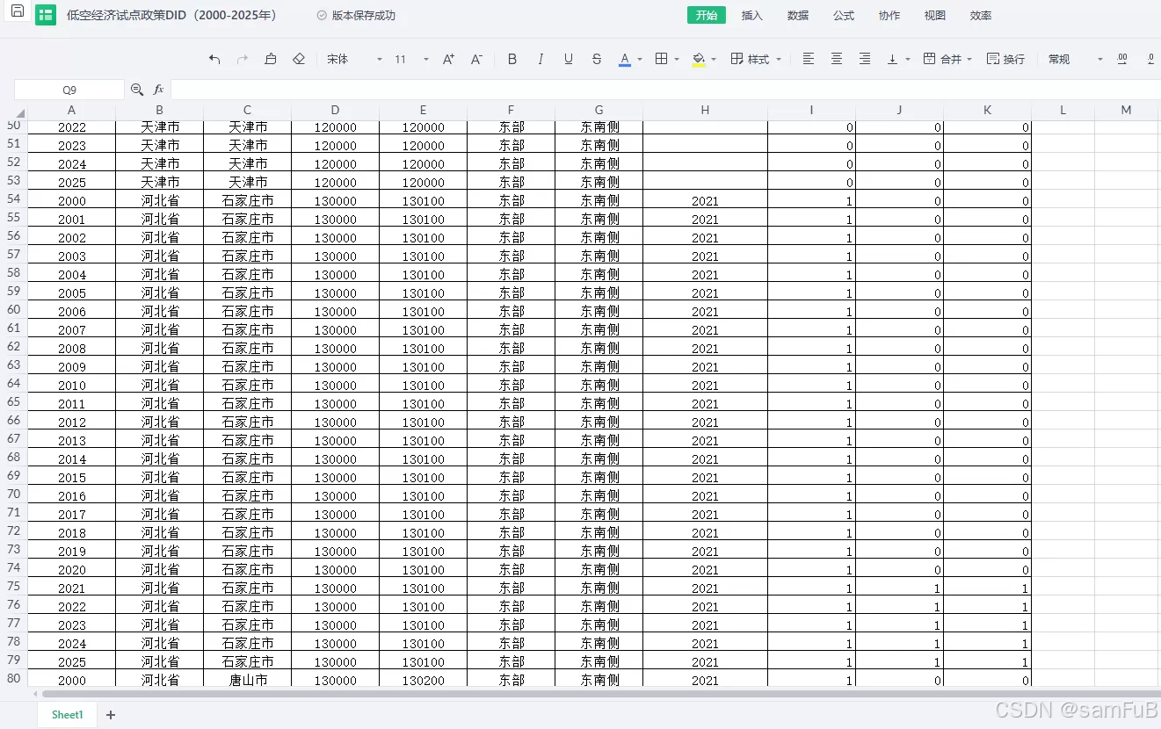Select row 54 header
Image resolution: width=1161 pixels, height=729 pixels.
click(13, 199)
